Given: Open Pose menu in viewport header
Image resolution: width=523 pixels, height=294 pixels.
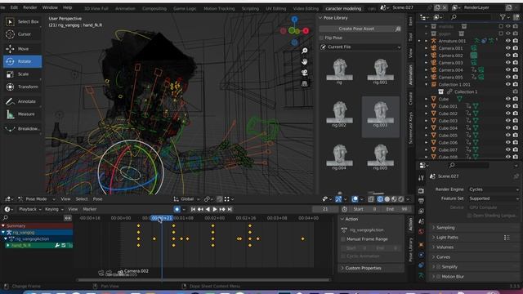Looking at the screenshot, I should tap(97, 199).
